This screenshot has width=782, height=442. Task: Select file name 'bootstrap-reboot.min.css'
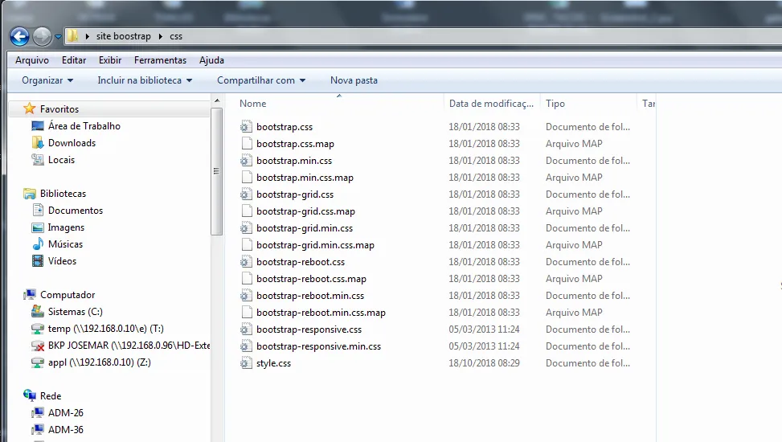(310, 296)
